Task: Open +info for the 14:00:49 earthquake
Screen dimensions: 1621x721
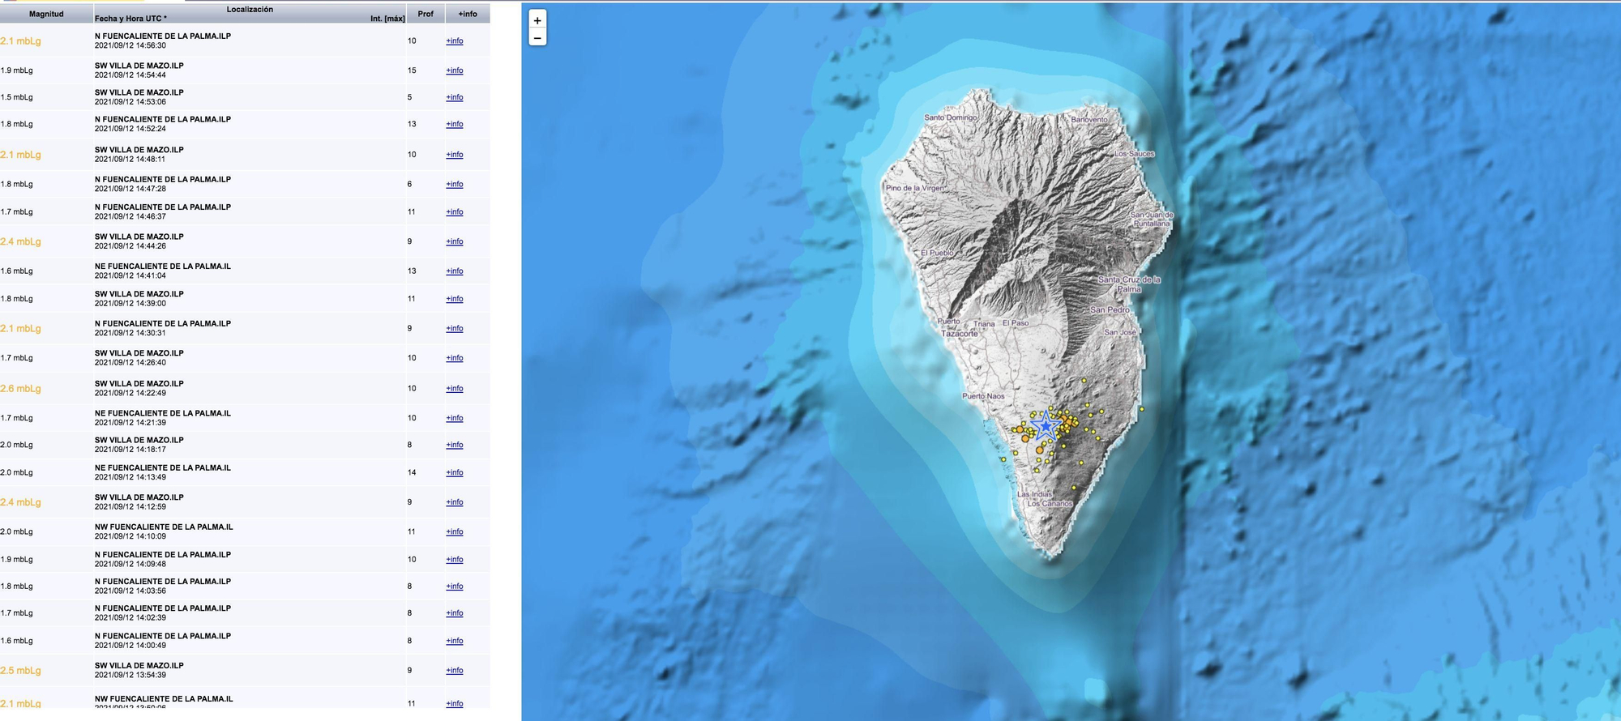Action: click(455, 641)
